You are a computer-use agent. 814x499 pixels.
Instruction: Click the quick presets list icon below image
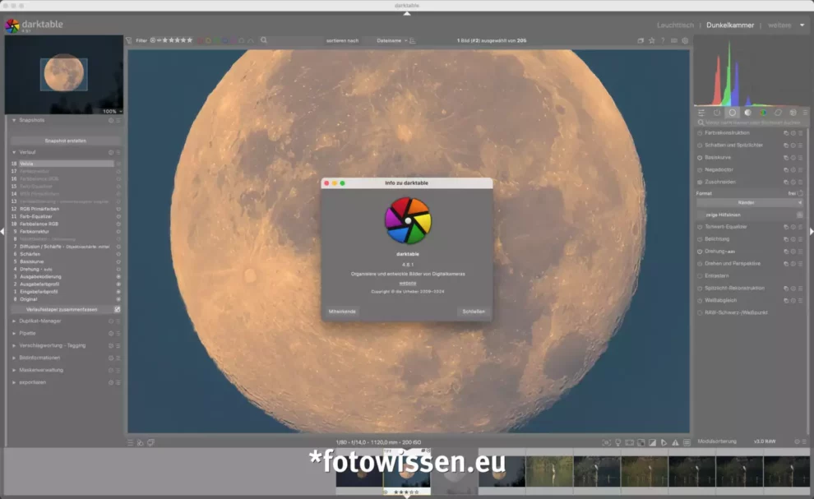click(130, 442)
